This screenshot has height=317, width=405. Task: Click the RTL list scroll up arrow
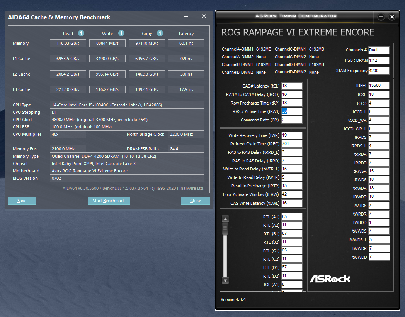click(x=225, y=219)
